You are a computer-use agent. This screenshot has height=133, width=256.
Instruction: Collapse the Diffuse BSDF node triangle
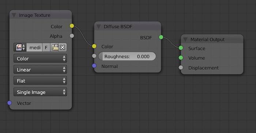click(99, 27)
